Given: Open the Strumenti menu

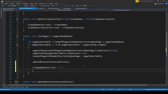Looking at the screenshot, I should [x=41, y=3].
